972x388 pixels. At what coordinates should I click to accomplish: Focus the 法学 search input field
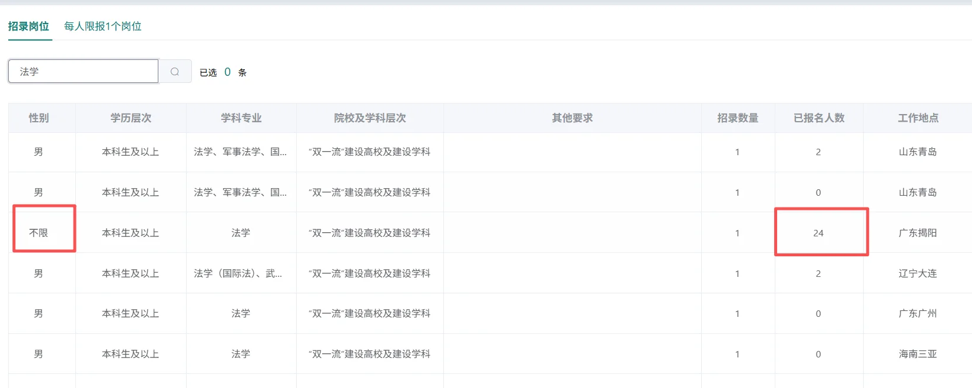pos(83,71)
